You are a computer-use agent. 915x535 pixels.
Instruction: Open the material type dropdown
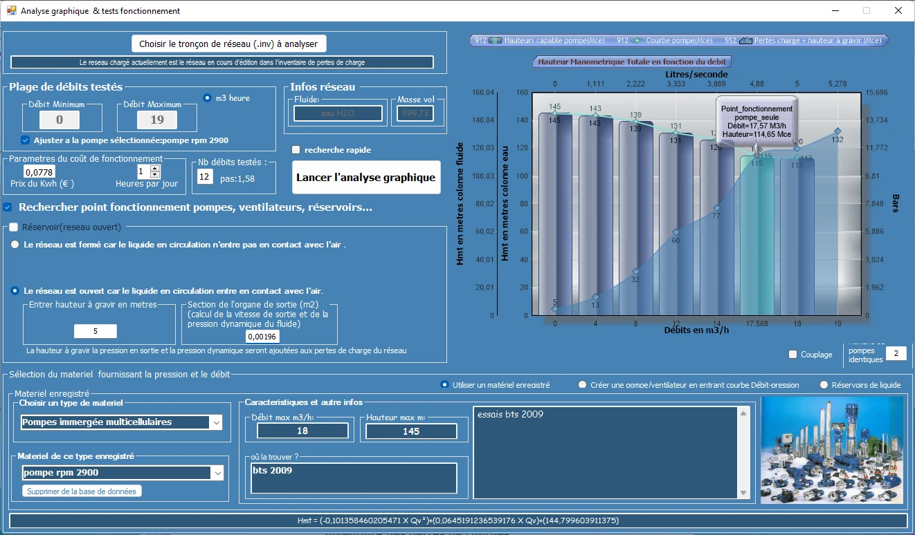coord(217,422)
